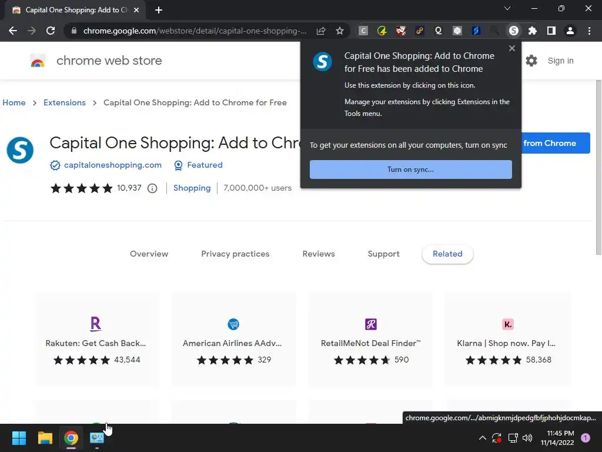Open a new browser tab
This screenshot has width=602, height=452.
tap(159, 10)
